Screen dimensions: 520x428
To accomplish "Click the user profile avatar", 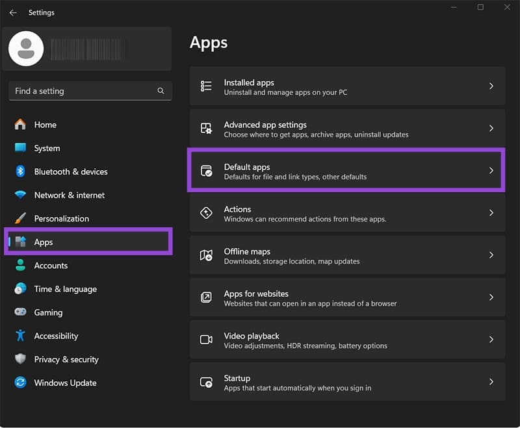I will 26,49.
